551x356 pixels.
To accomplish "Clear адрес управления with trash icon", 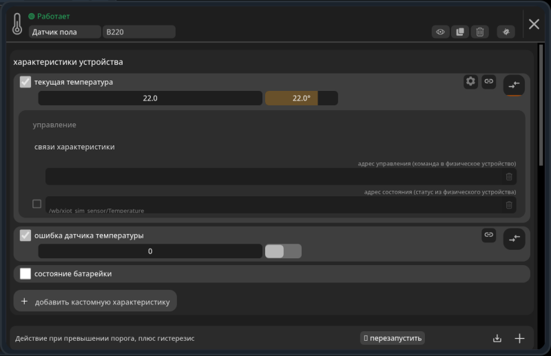I will (x=509, y=177).
